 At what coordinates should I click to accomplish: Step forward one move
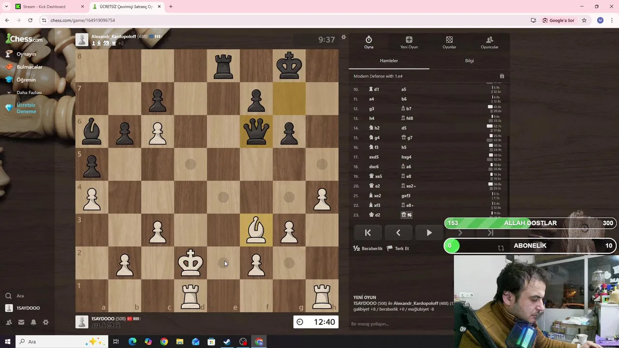[459, 233]
